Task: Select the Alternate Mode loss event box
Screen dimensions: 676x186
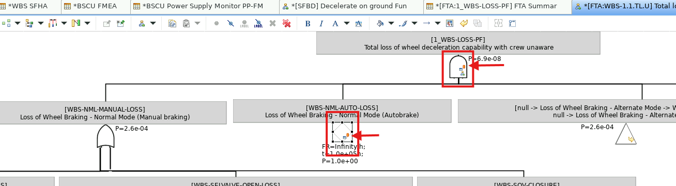Action: click(567, 111)
